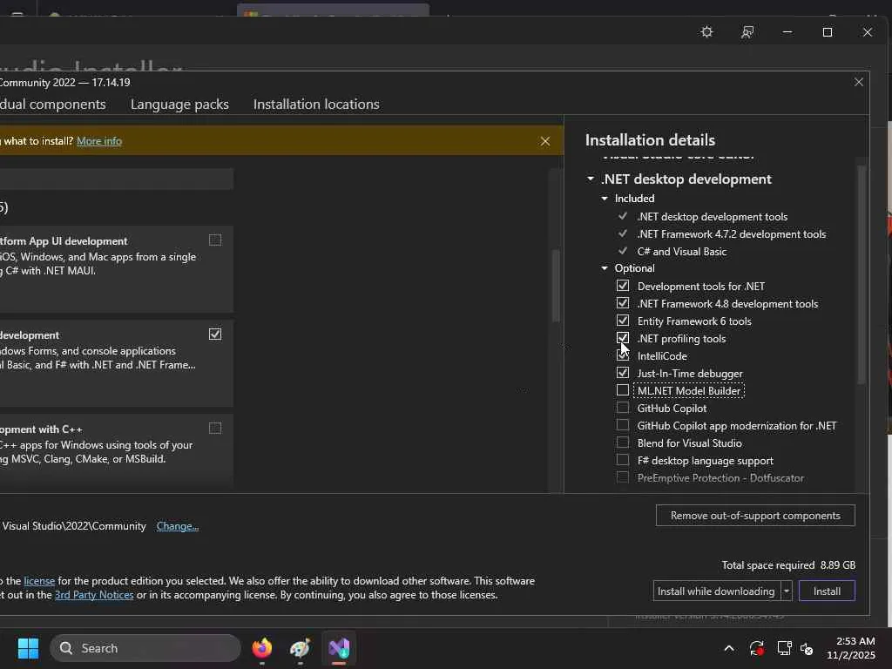Image resolution: width=892 pixels, height=669 pixels.
Task: Open the clock showing 2:53 AM
Action: (851, 648)
